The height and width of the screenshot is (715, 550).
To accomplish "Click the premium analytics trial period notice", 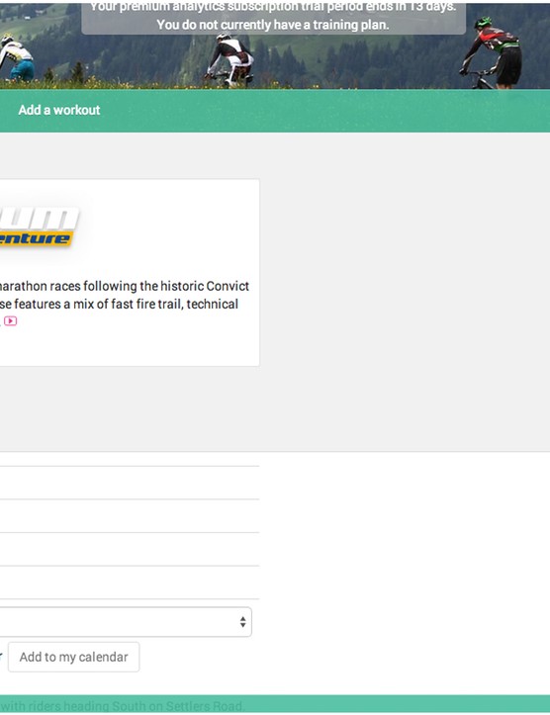I will 273,7.
